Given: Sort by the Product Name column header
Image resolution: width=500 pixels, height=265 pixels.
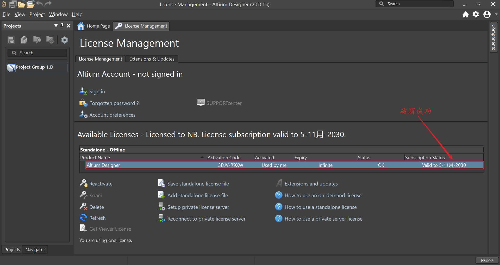Looking at the screenshot, I should (x=143, y=157).
